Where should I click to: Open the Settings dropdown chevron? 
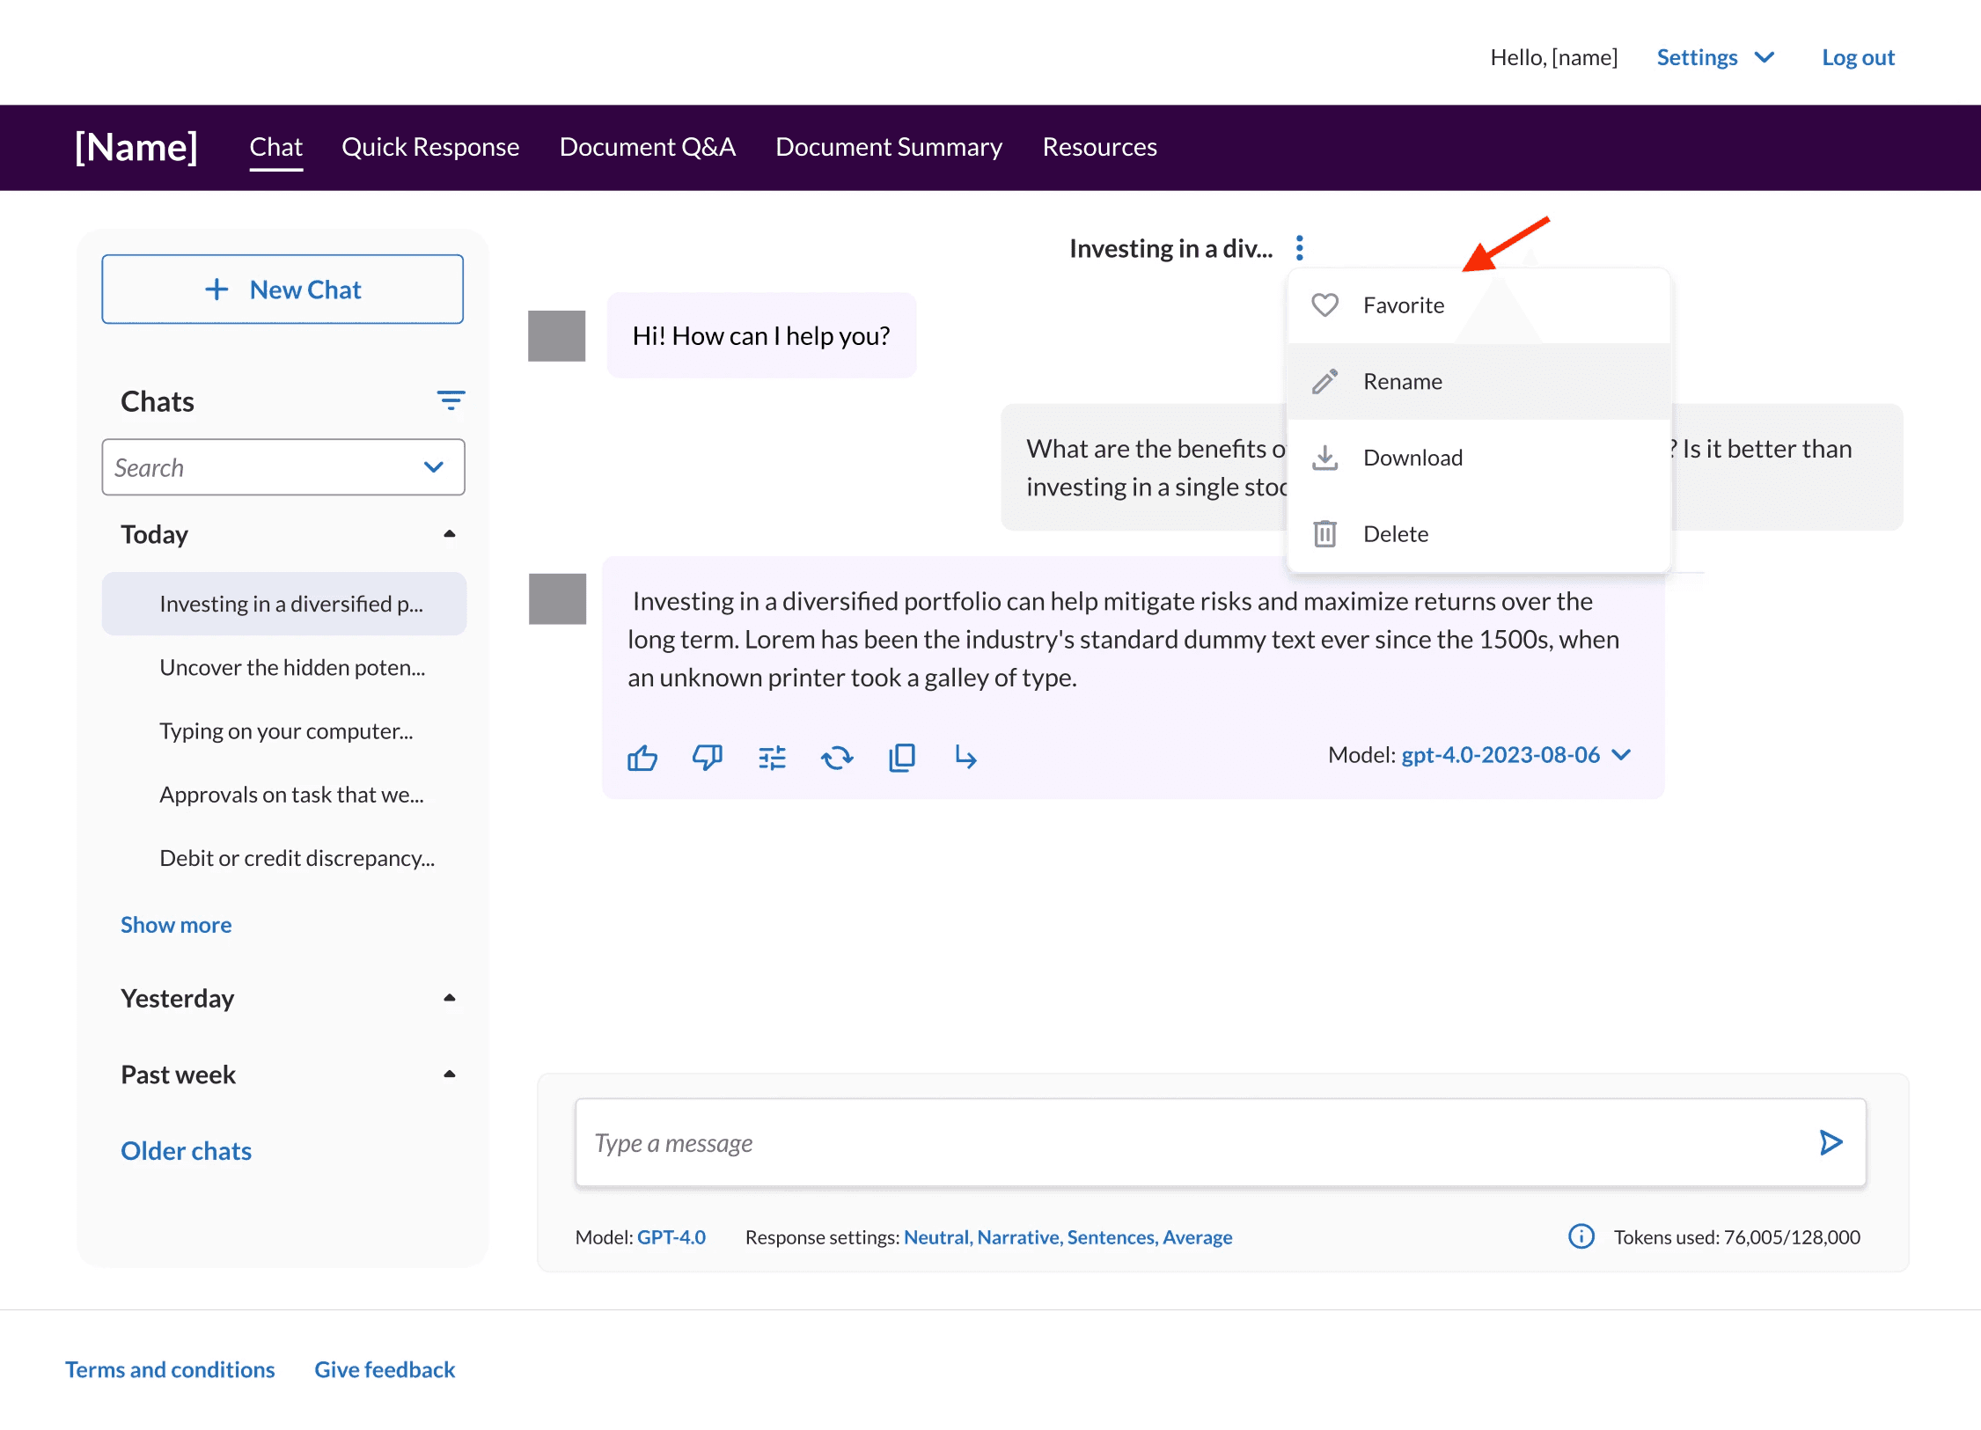pos(1764,57)
